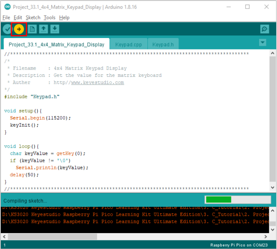Click the 'char keyValue = getKey(0);' line

[48, 153]
